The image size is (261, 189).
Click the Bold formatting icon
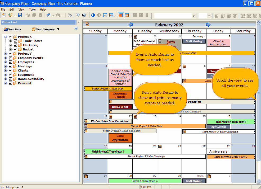[x=216, y=16]
